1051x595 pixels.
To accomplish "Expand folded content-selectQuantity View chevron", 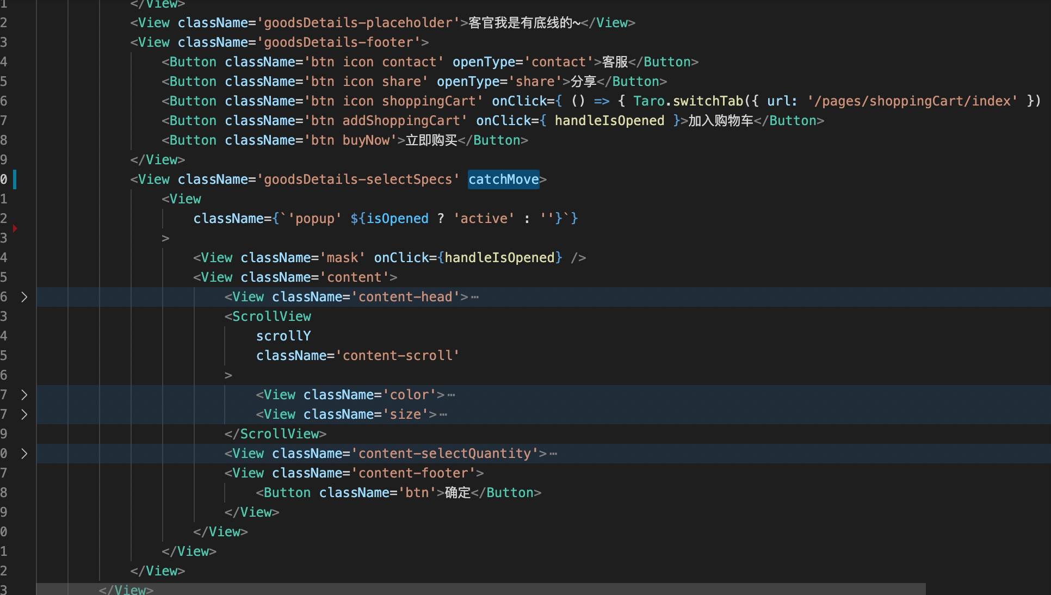I will [24, 454].
